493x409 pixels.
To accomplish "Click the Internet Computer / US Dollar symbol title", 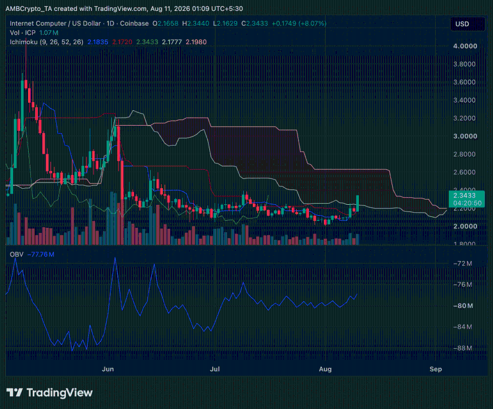I will coord(56,24).
